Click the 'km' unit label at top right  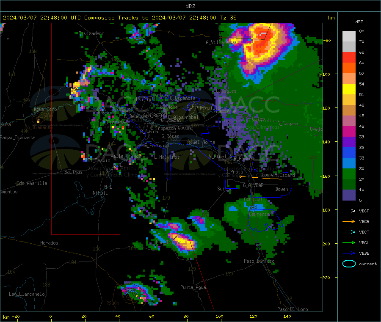(331, 18)
